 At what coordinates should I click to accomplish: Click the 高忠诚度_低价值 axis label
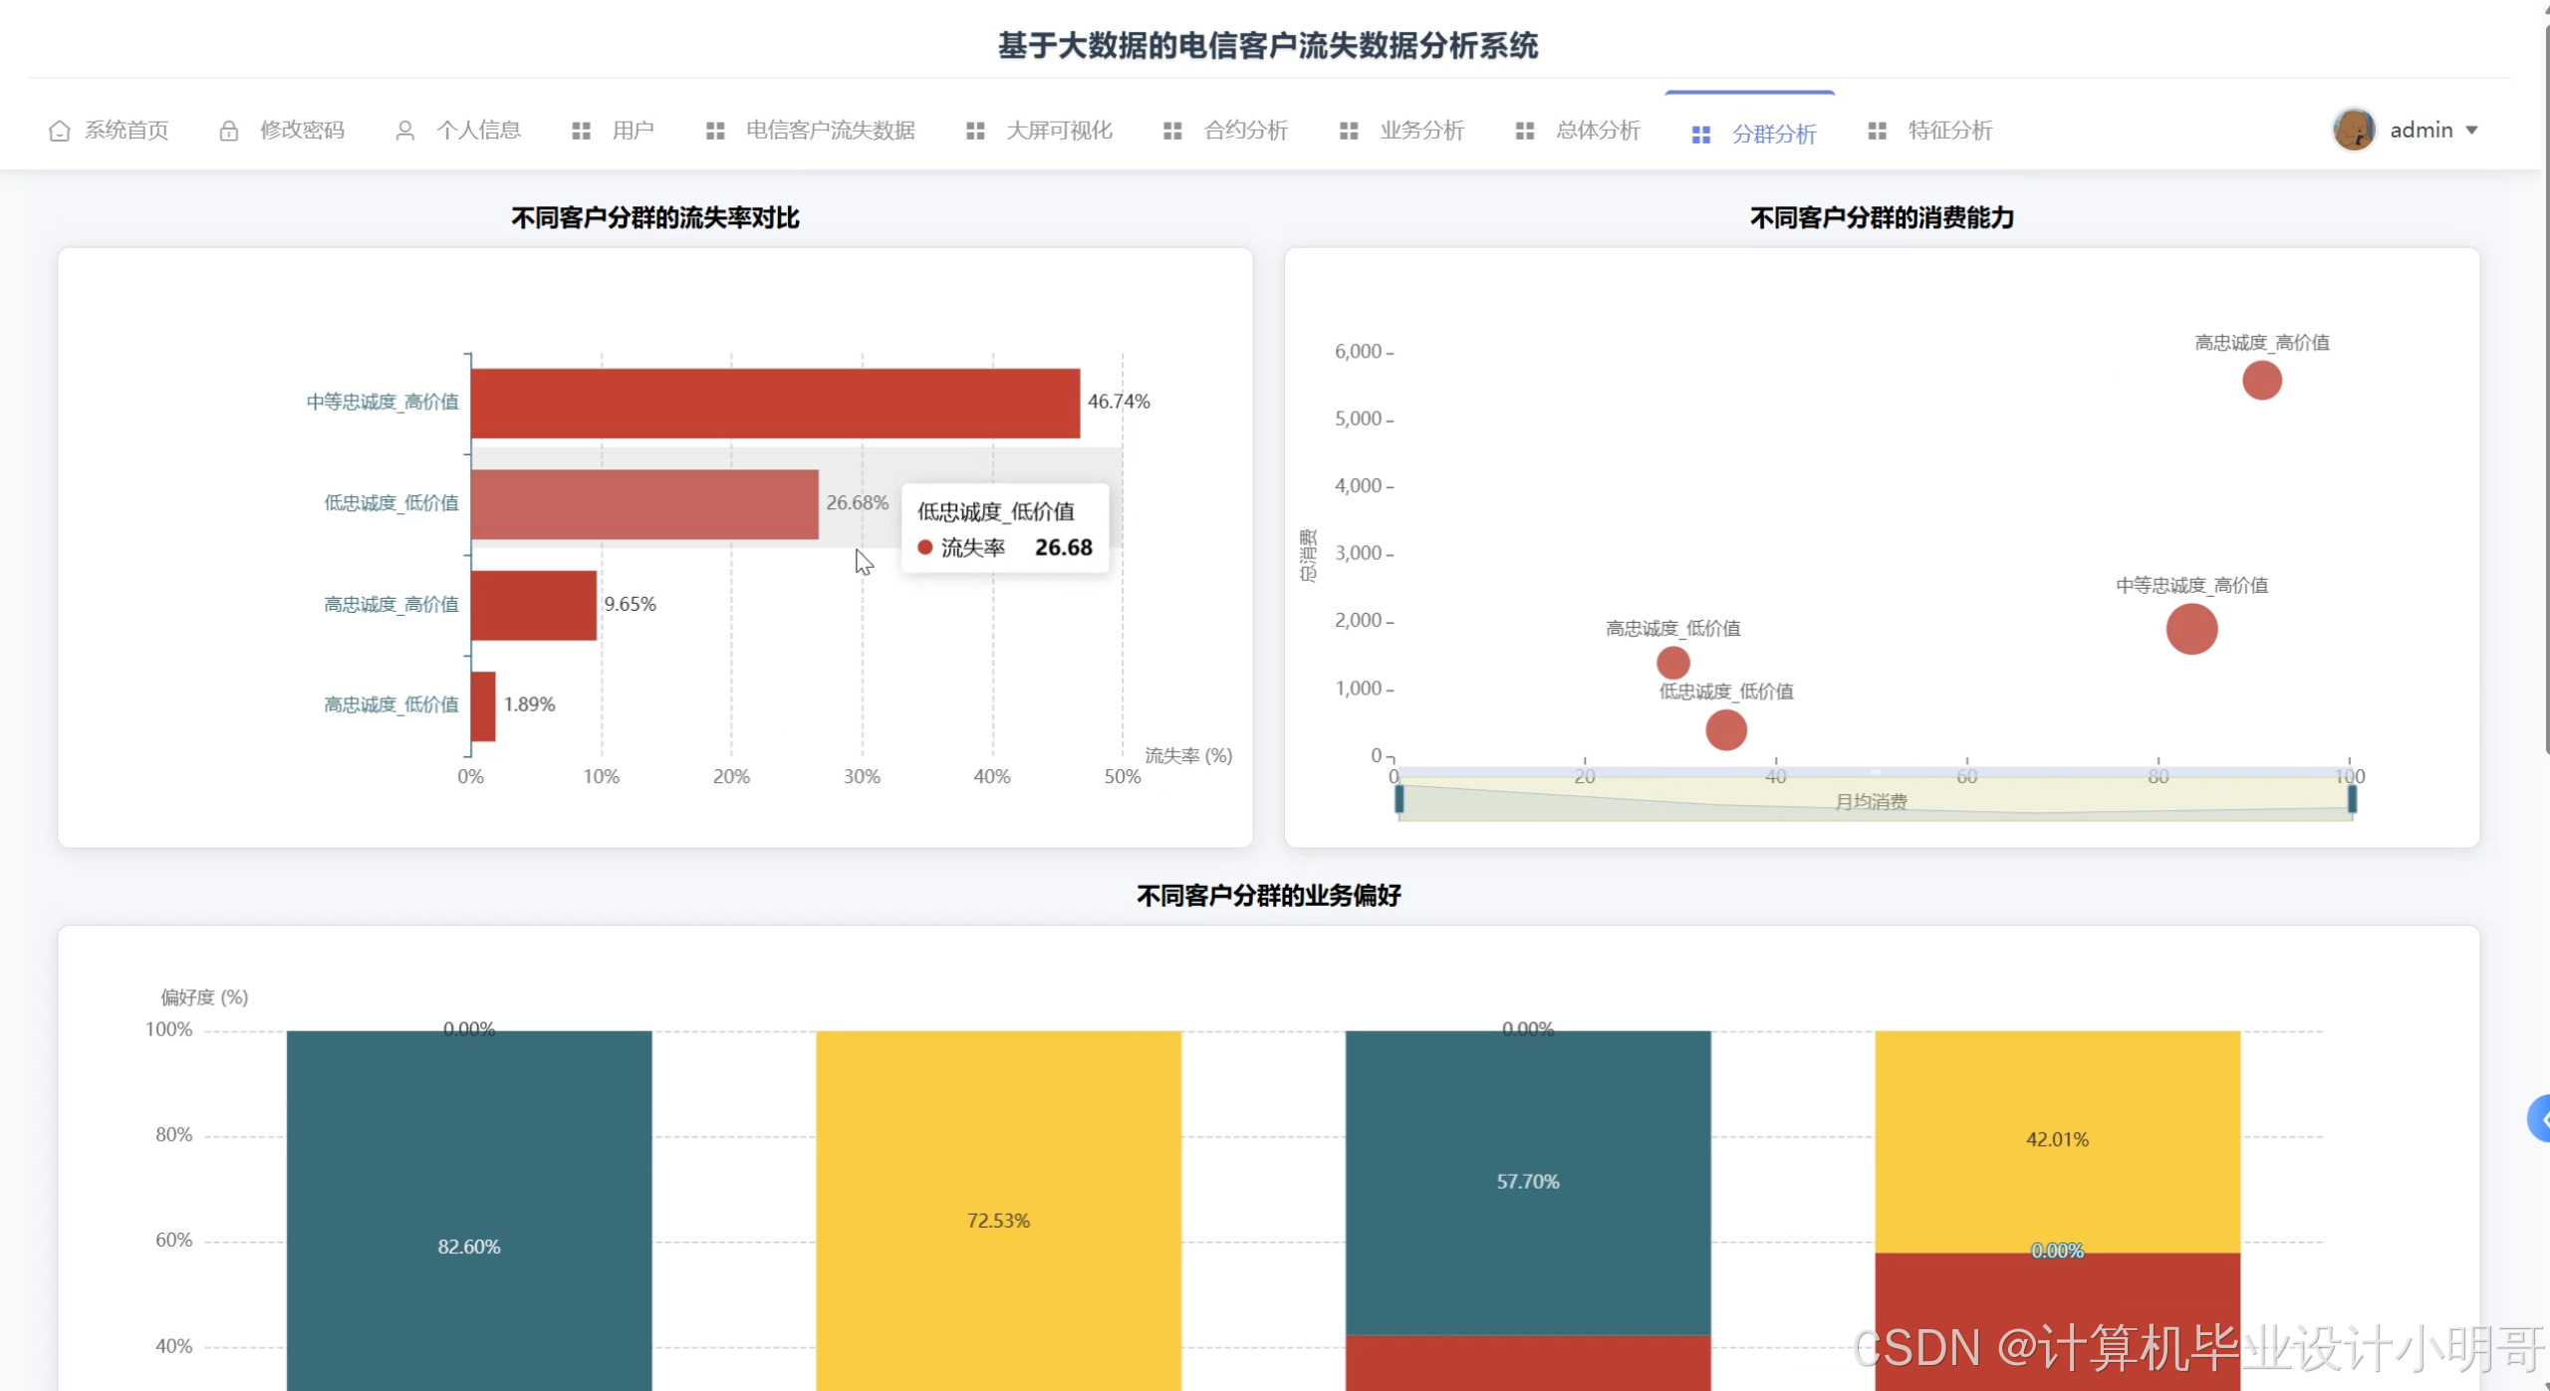(390, 705)
